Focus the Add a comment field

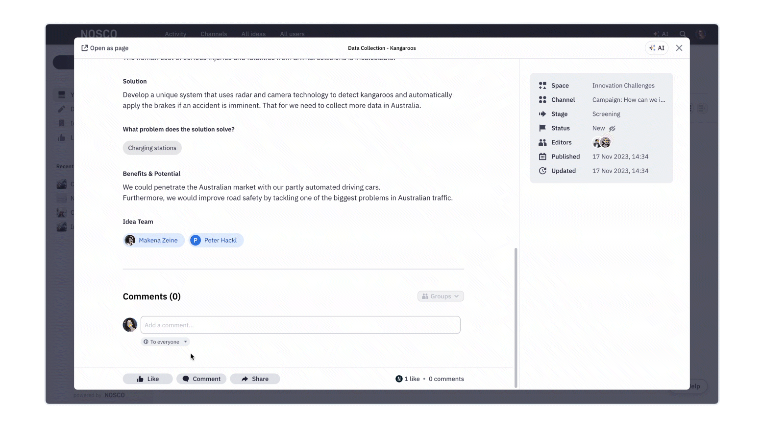pyautogui.click(x=300, y=325)
